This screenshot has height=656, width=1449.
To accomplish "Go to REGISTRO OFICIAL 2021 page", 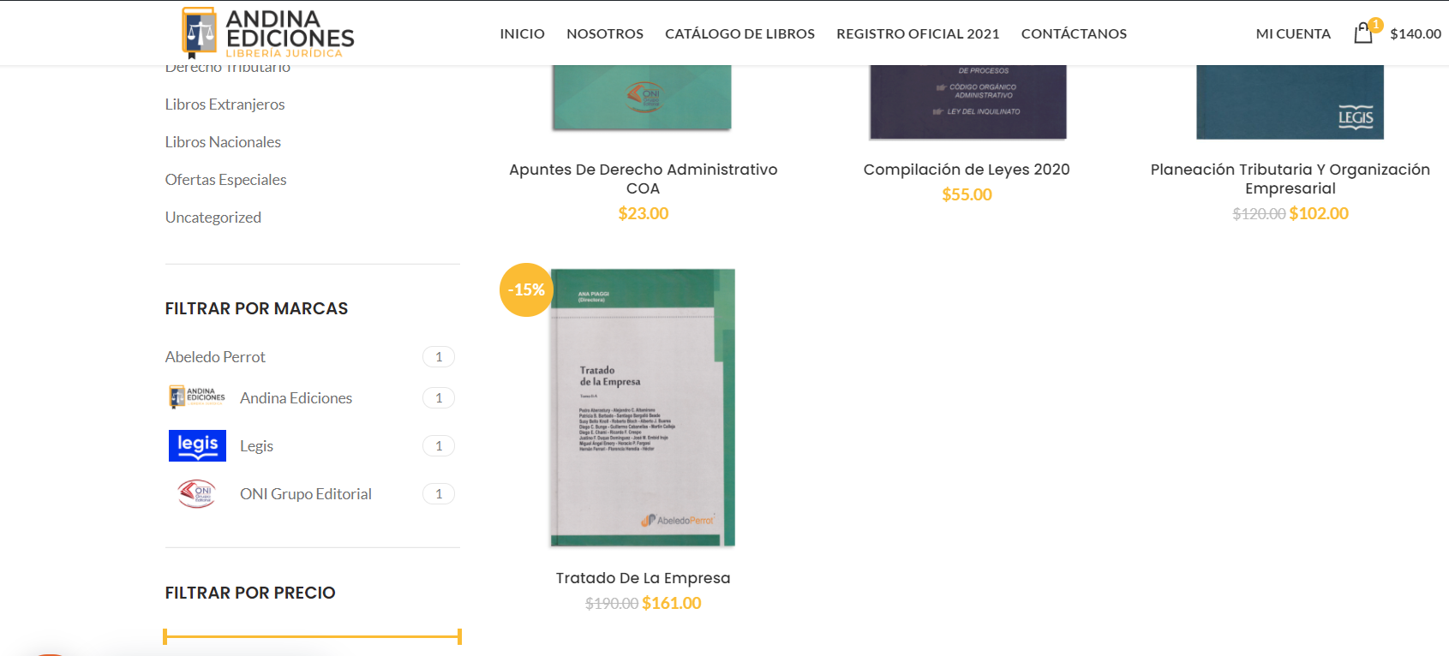I will coord(918,33).
